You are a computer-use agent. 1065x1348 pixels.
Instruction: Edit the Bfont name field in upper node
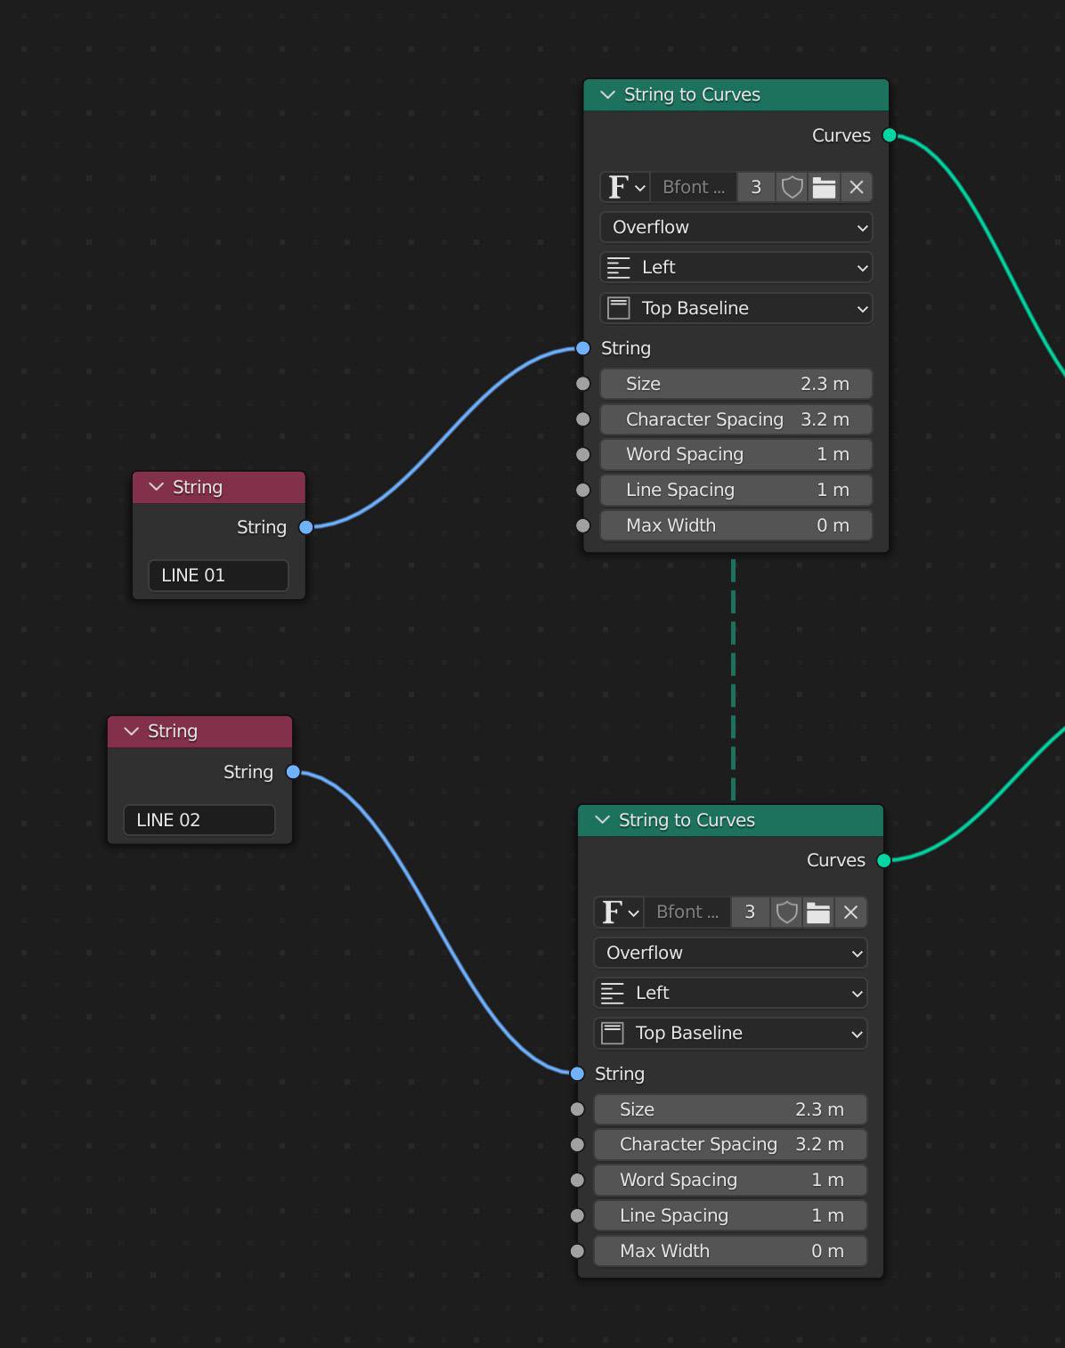694,187
